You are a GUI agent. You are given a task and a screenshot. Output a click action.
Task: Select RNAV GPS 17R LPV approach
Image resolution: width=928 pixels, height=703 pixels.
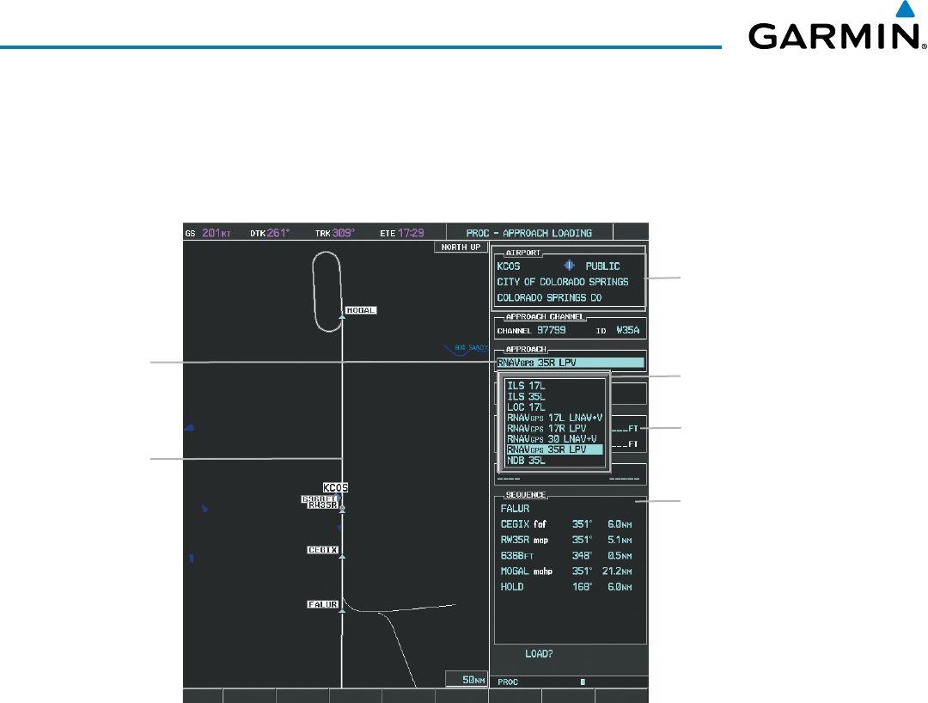click(546, 429)
